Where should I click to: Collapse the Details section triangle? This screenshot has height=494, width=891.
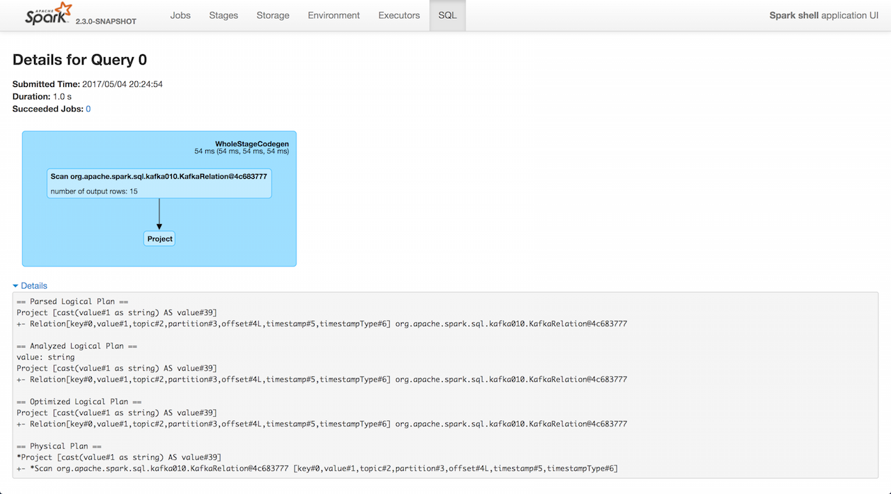tap(16, 286)
